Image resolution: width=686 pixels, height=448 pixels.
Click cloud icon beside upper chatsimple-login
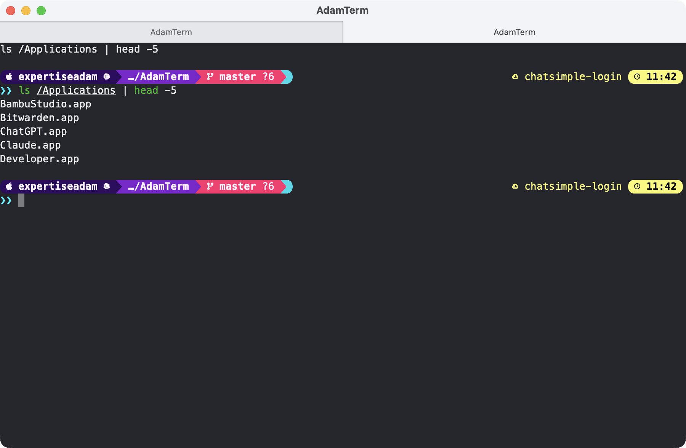[515, 77]
